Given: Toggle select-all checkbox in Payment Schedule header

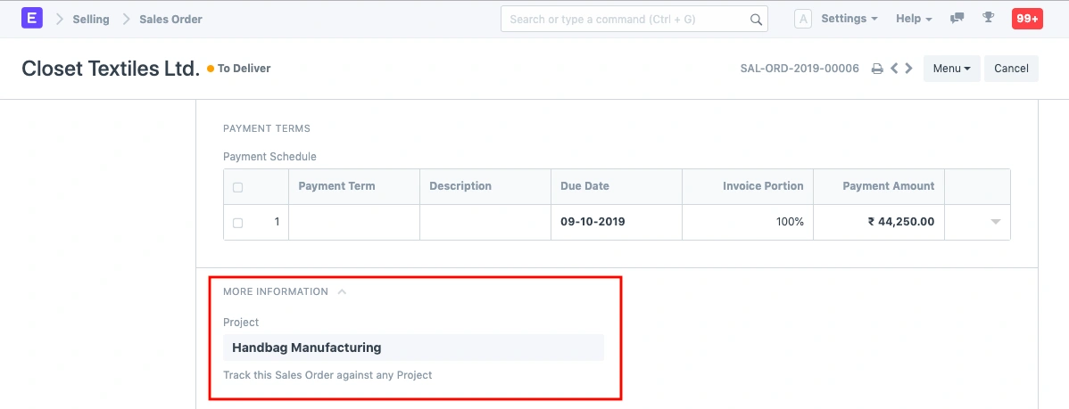Looking at the screenshot, I should [x=237, y=187].
